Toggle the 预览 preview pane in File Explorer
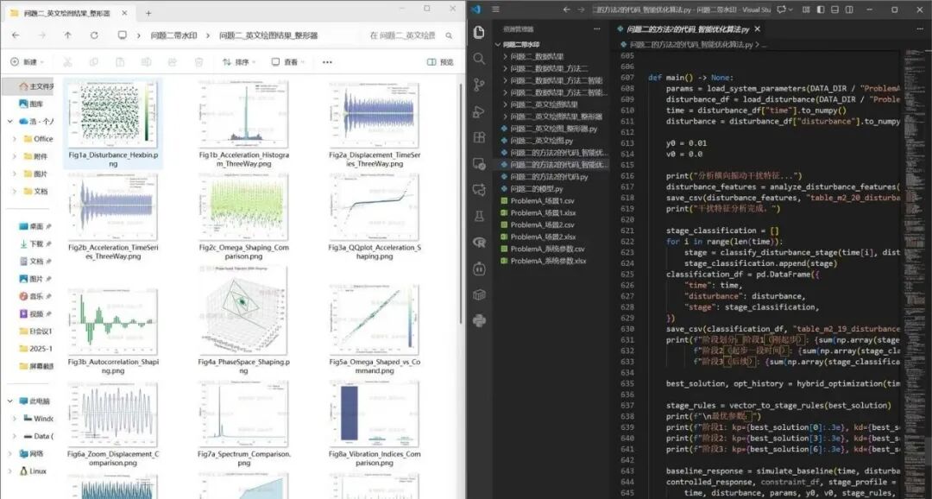The image size is (932, 499). click(x=440, y=62)
